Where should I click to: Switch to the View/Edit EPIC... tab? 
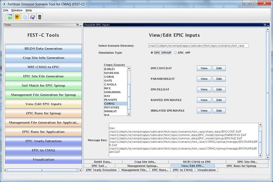192,166
